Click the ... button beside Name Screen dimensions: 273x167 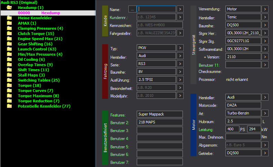(x=132, y=9)
